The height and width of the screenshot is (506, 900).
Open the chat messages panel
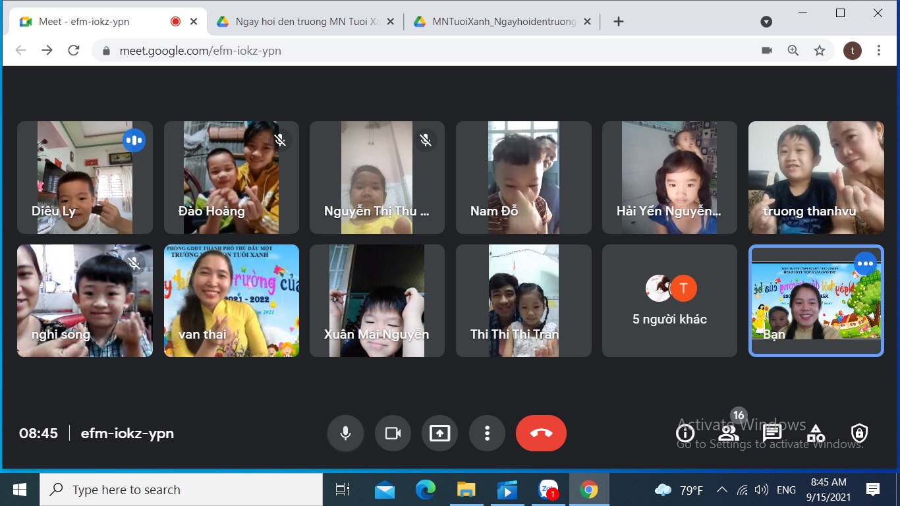(772, 433)
